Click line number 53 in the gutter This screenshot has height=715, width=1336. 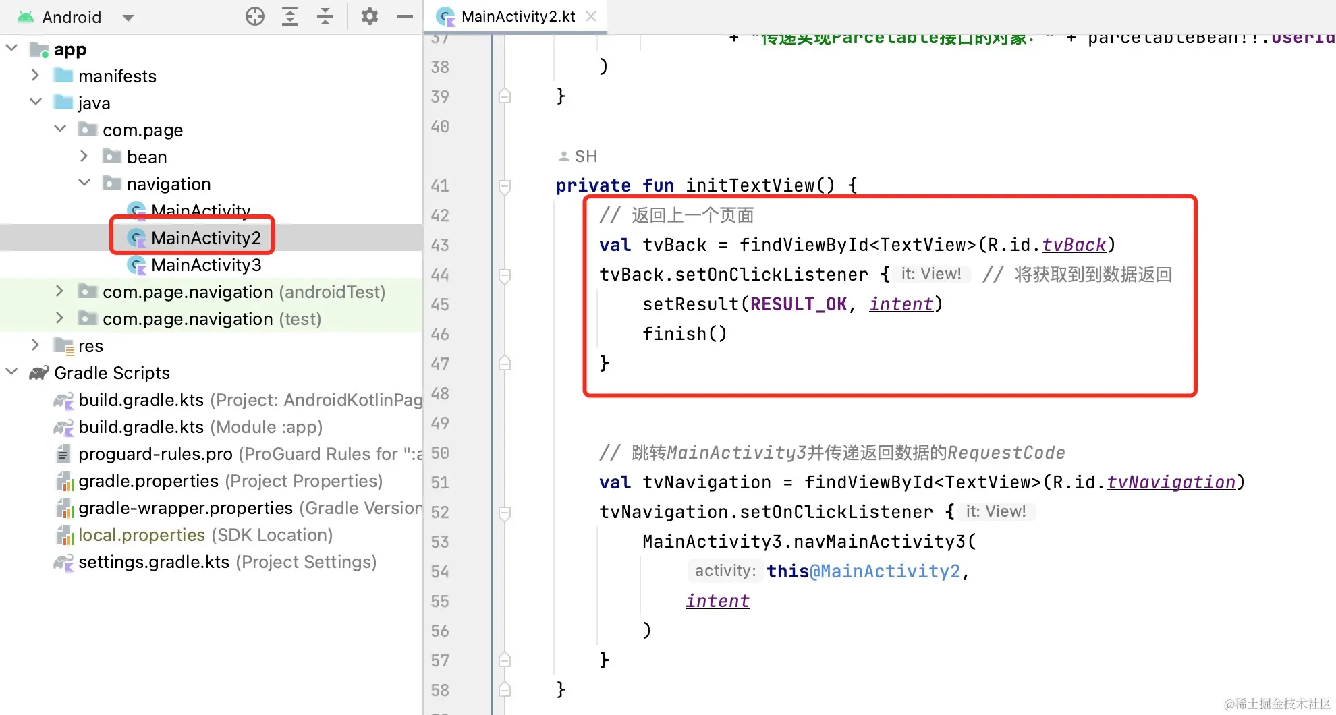coord(440,542)
